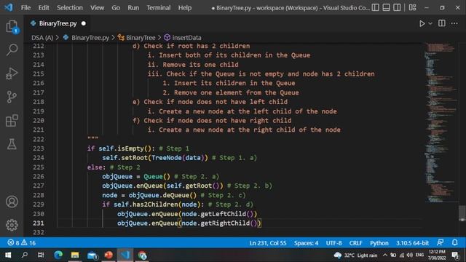Click line number 223 in gutter
Image resolution: width=466 pixels, height=262 pixels.
(39, 148)
